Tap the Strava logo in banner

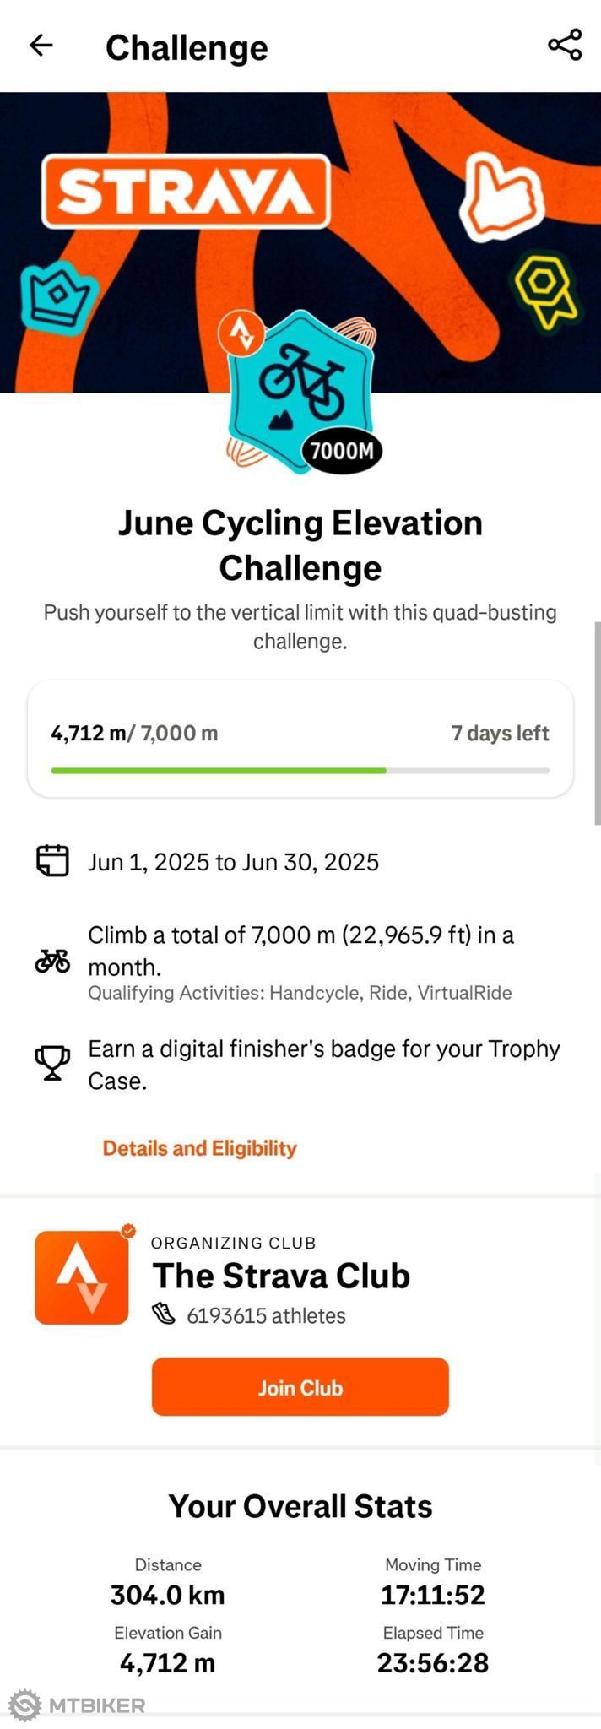tap(186, 192)
